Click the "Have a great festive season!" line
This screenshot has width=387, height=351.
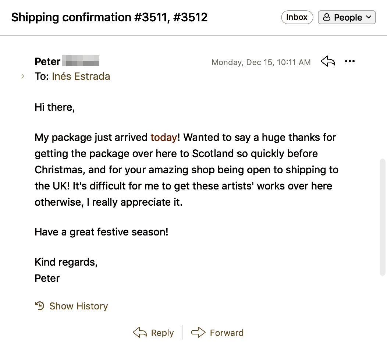[102, 232]
